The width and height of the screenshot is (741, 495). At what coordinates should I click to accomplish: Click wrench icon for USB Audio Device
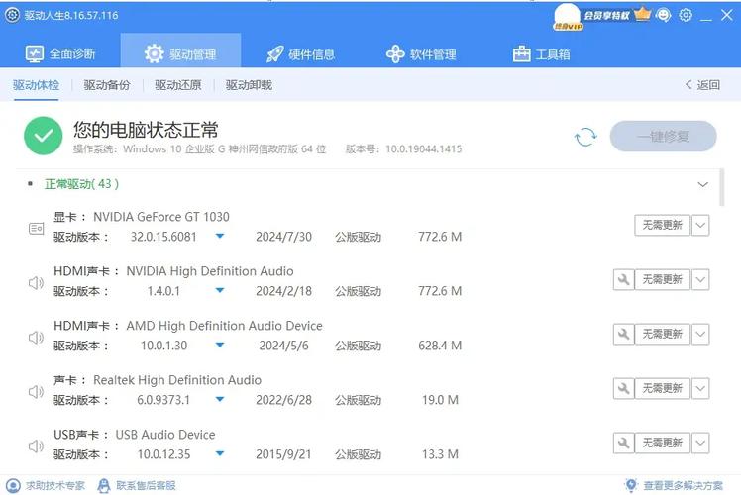(x=623, y=444)
